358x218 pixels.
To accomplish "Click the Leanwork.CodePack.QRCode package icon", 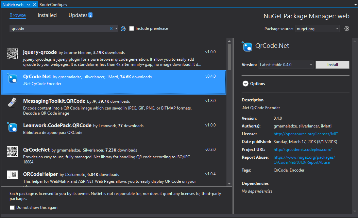I will (x=12, y=127).
